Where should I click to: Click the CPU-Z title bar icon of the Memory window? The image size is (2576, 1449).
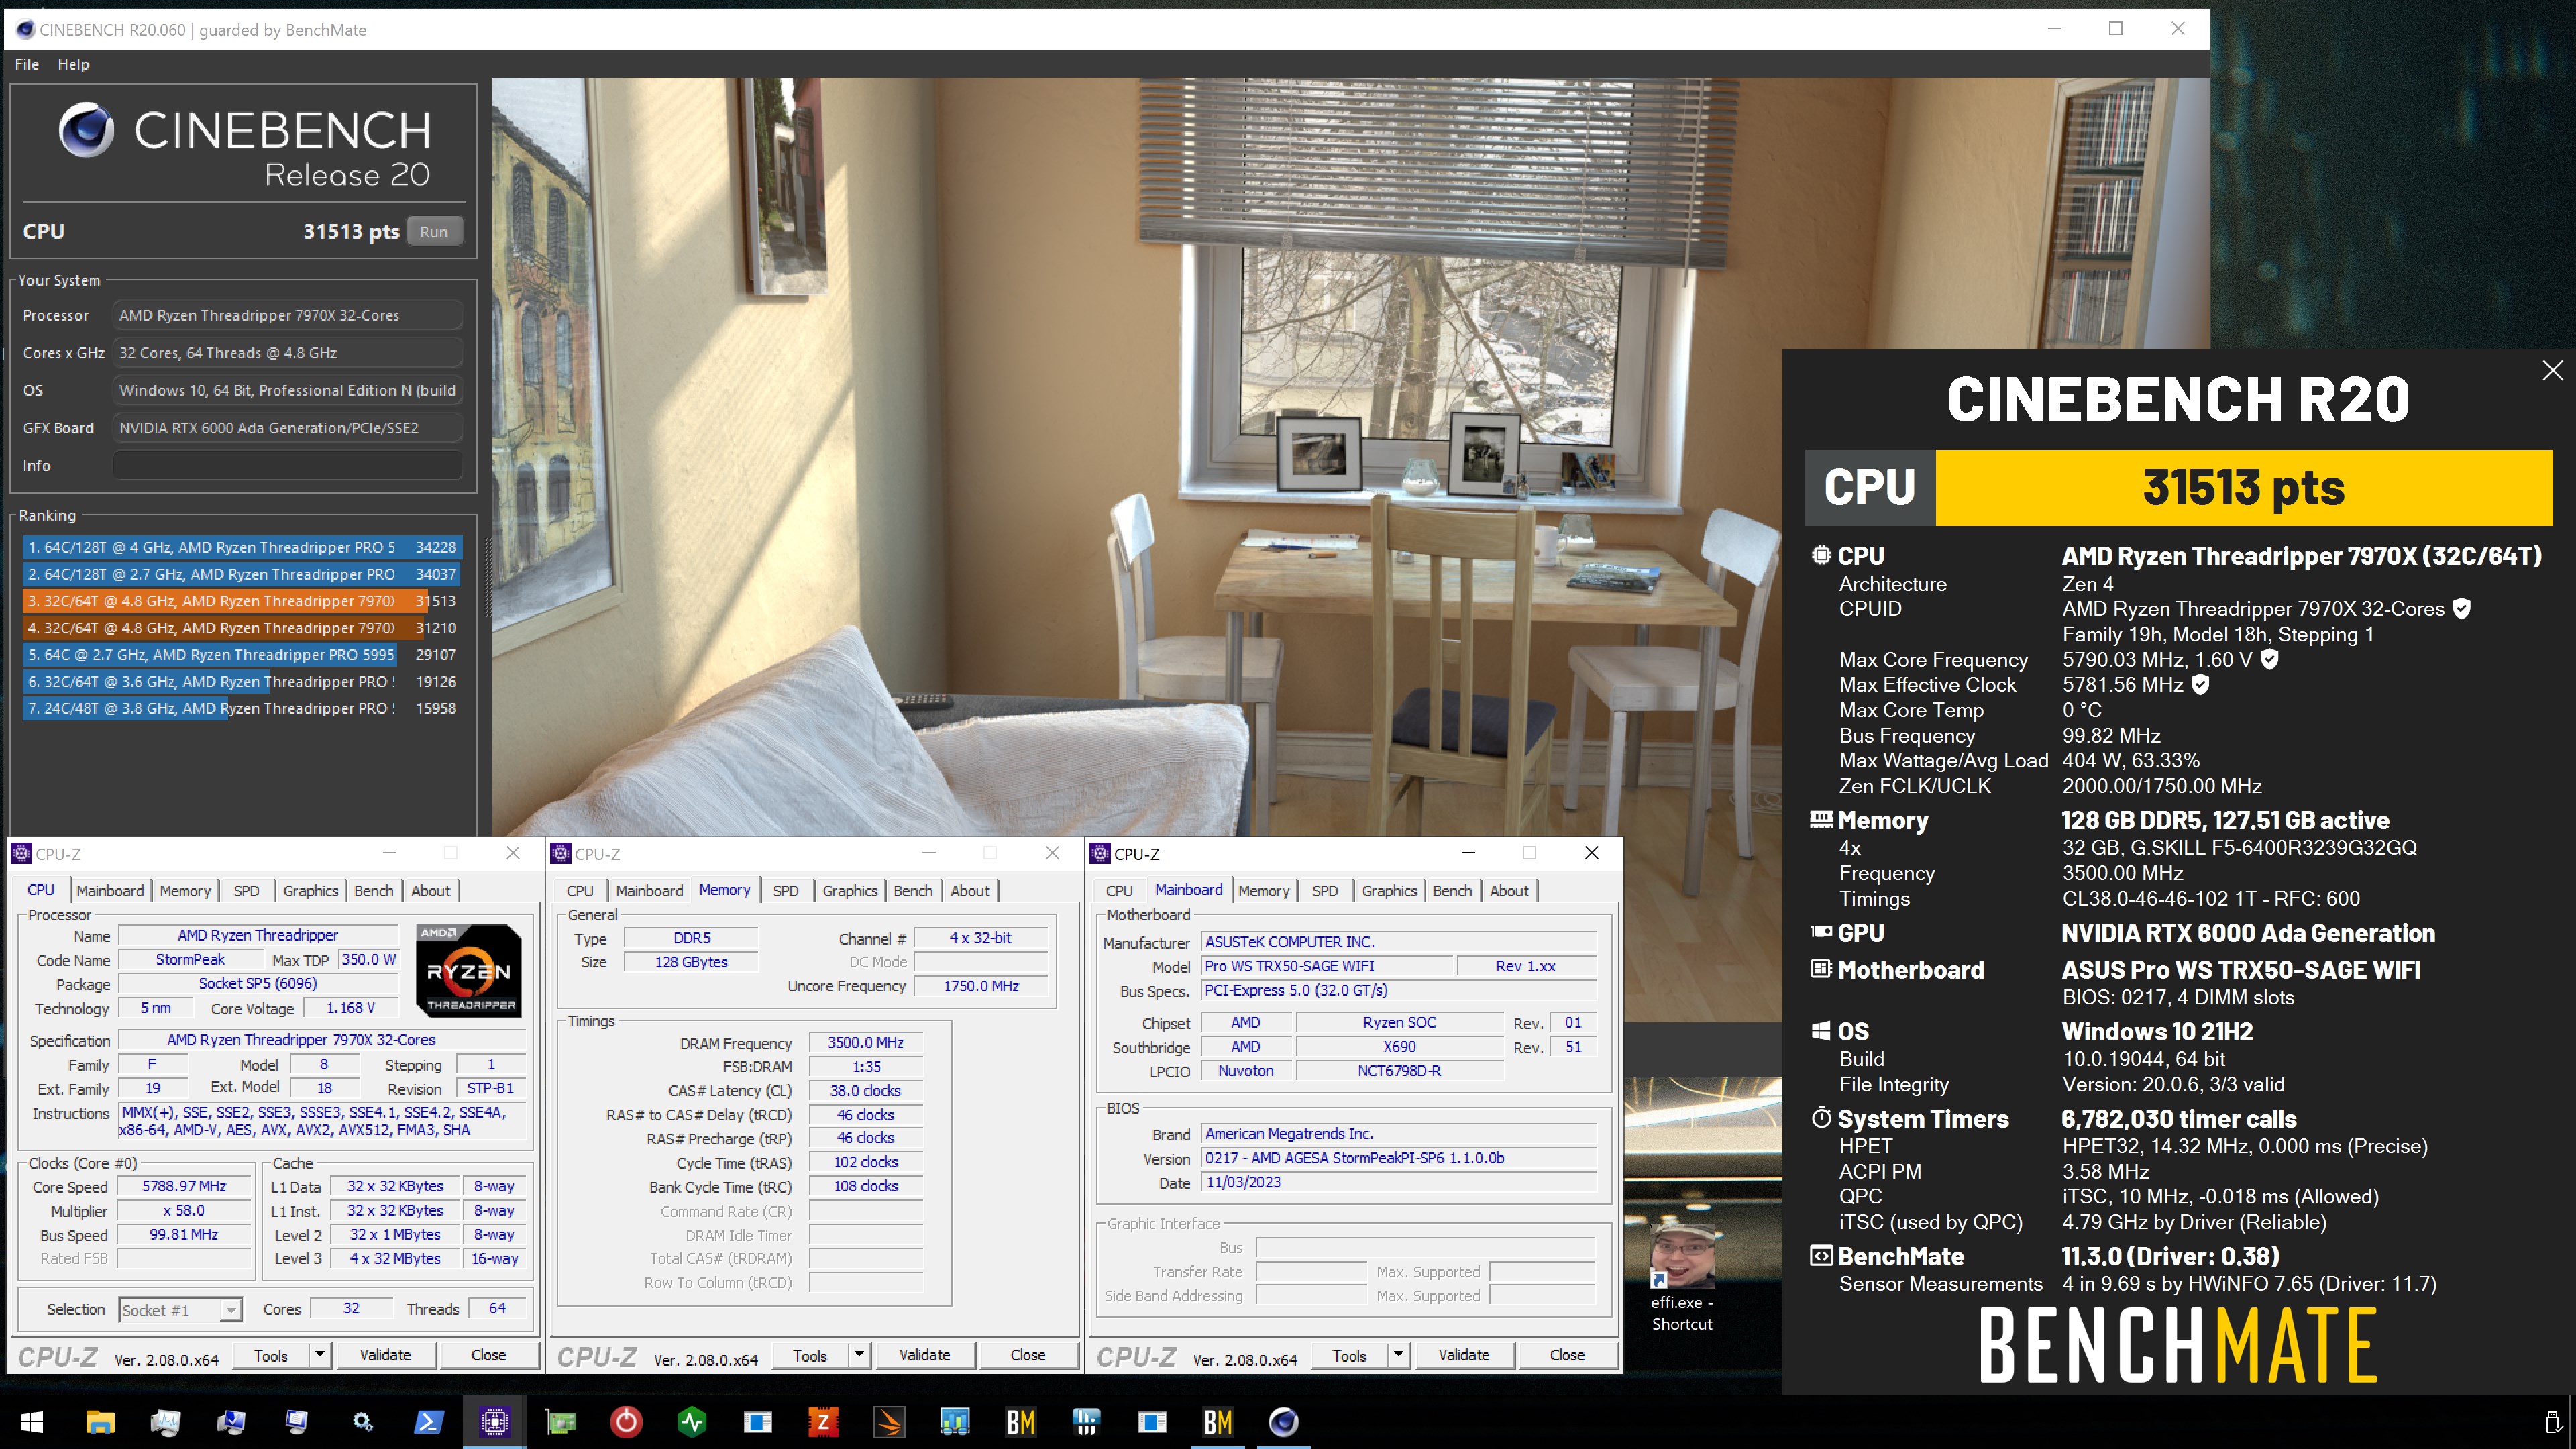pyautogui.click(x=561, y=853)
